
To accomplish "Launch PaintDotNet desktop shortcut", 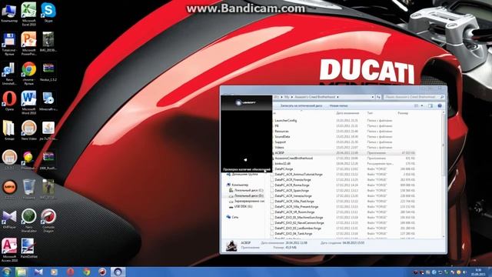I will [x=28, y=248].
